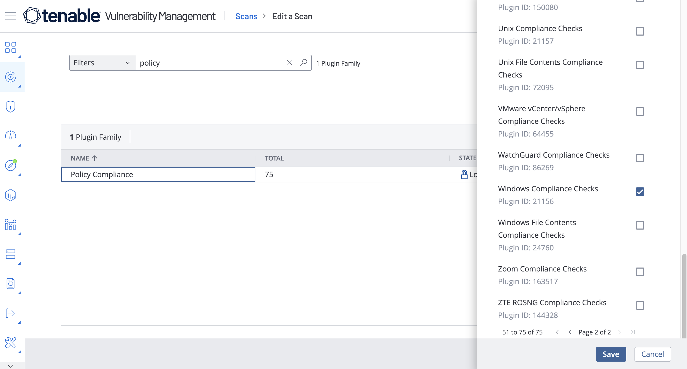
Task: Click Plugin ID: 64455 text
Action: tap(526, 134)
